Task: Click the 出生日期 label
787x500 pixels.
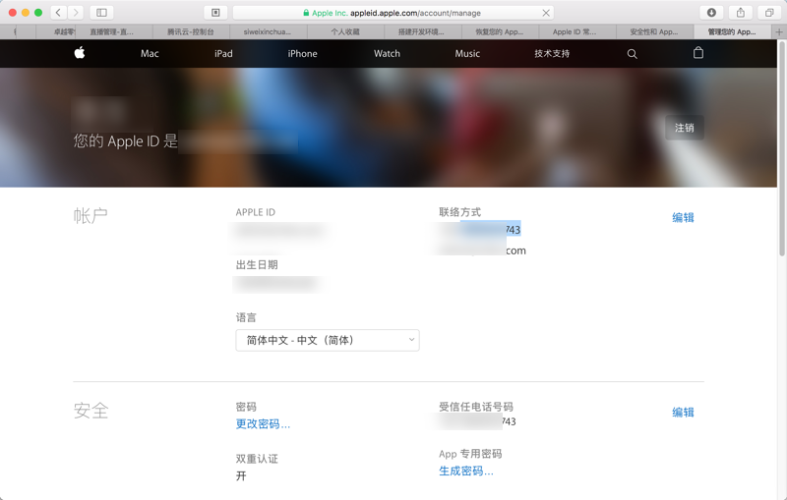Action: (x=257, y=264)
